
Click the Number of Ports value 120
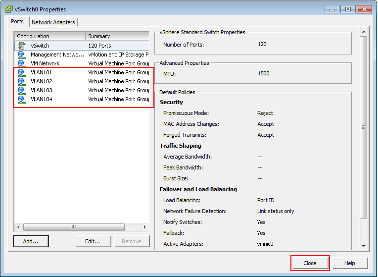tap(262, 44)
